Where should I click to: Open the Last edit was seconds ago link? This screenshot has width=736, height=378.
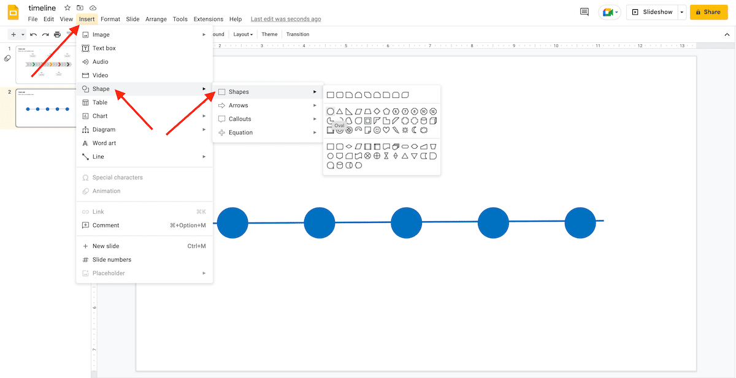[286, 19]
